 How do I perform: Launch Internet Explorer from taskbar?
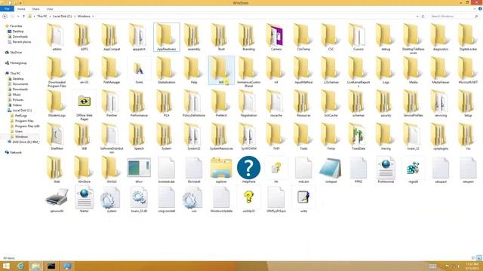point(20,266)
